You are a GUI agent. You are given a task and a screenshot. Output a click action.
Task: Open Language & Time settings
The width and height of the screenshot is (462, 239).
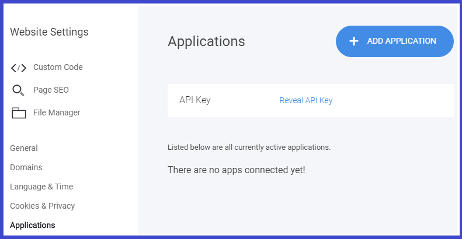41,187
